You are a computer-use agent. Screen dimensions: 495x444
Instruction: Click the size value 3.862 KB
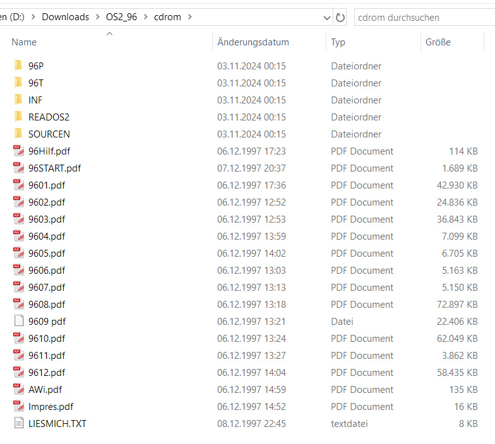click(460, 356)
